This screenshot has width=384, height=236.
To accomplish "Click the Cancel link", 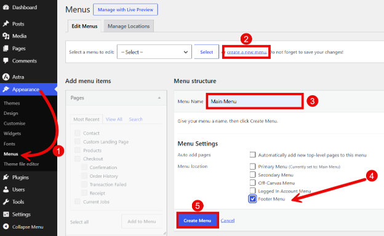I will [228, 221].
